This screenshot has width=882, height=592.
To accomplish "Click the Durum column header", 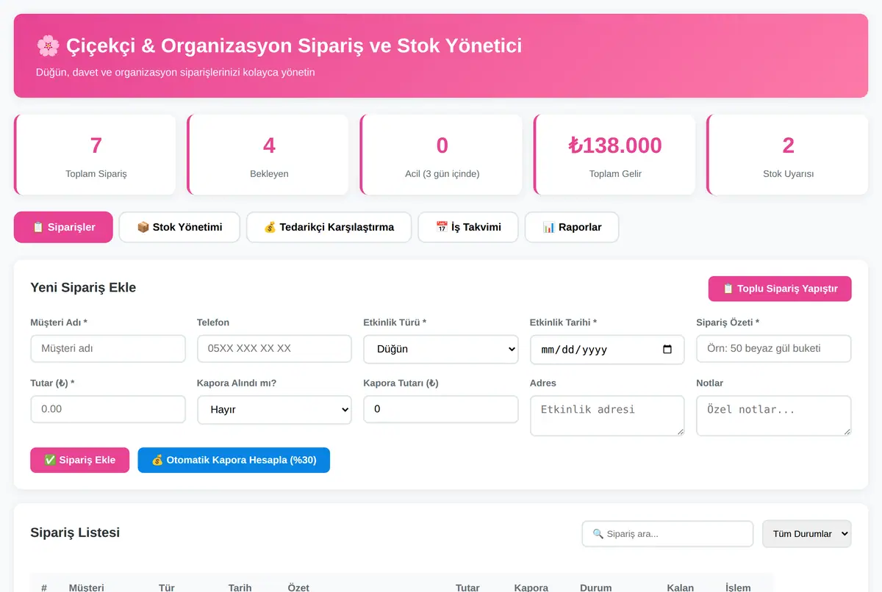I will coord(596,588).
